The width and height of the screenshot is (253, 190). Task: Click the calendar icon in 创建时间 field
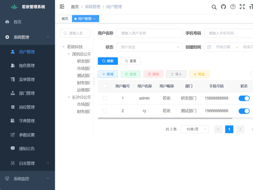click(209, 47)
